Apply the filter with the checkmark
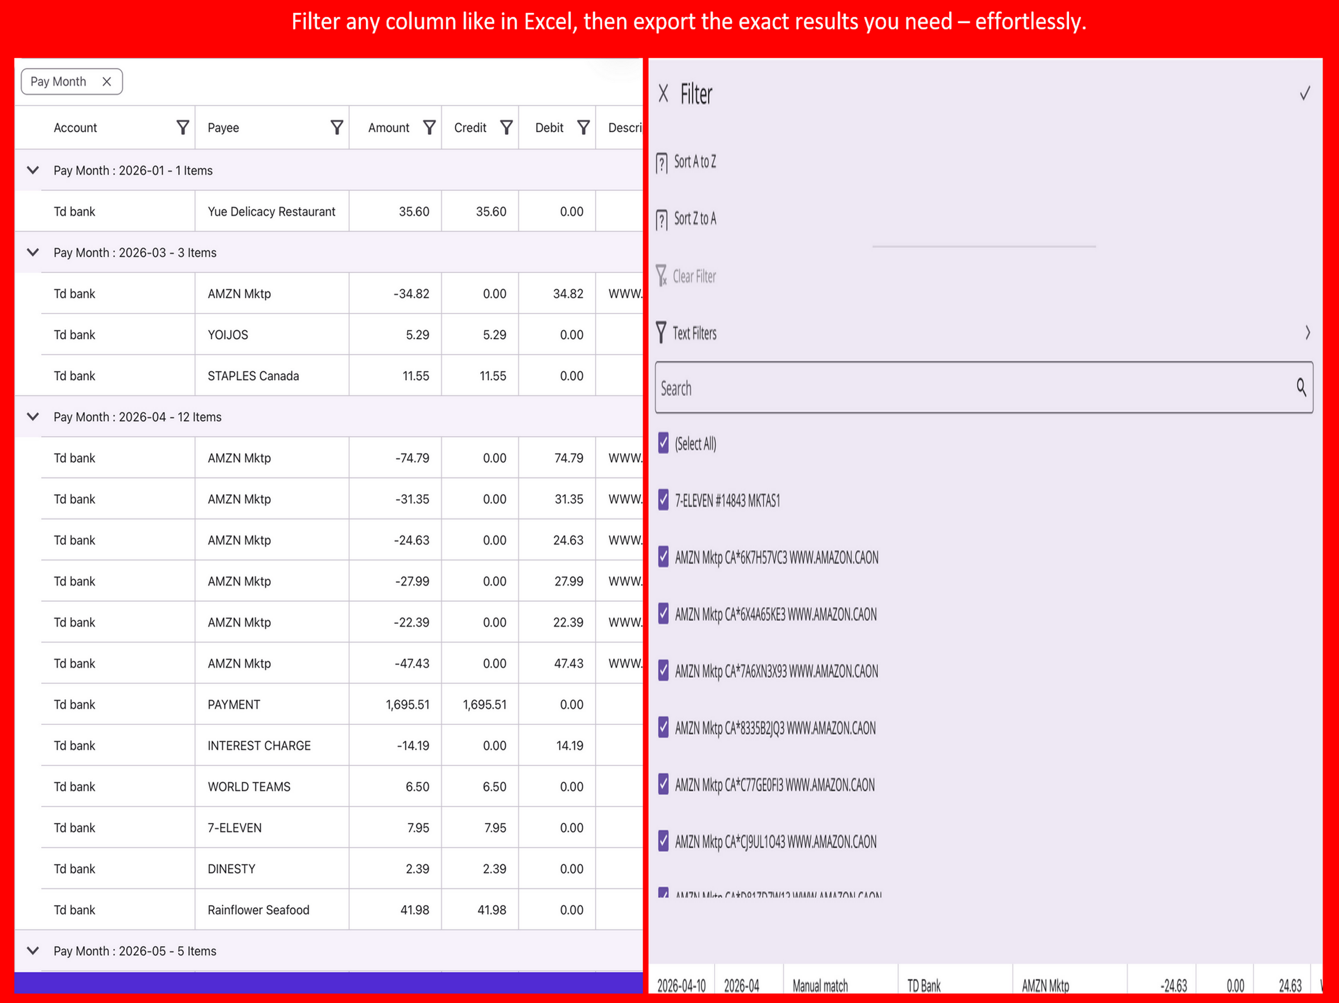1339x1003 pixels. click(1305, 93)
